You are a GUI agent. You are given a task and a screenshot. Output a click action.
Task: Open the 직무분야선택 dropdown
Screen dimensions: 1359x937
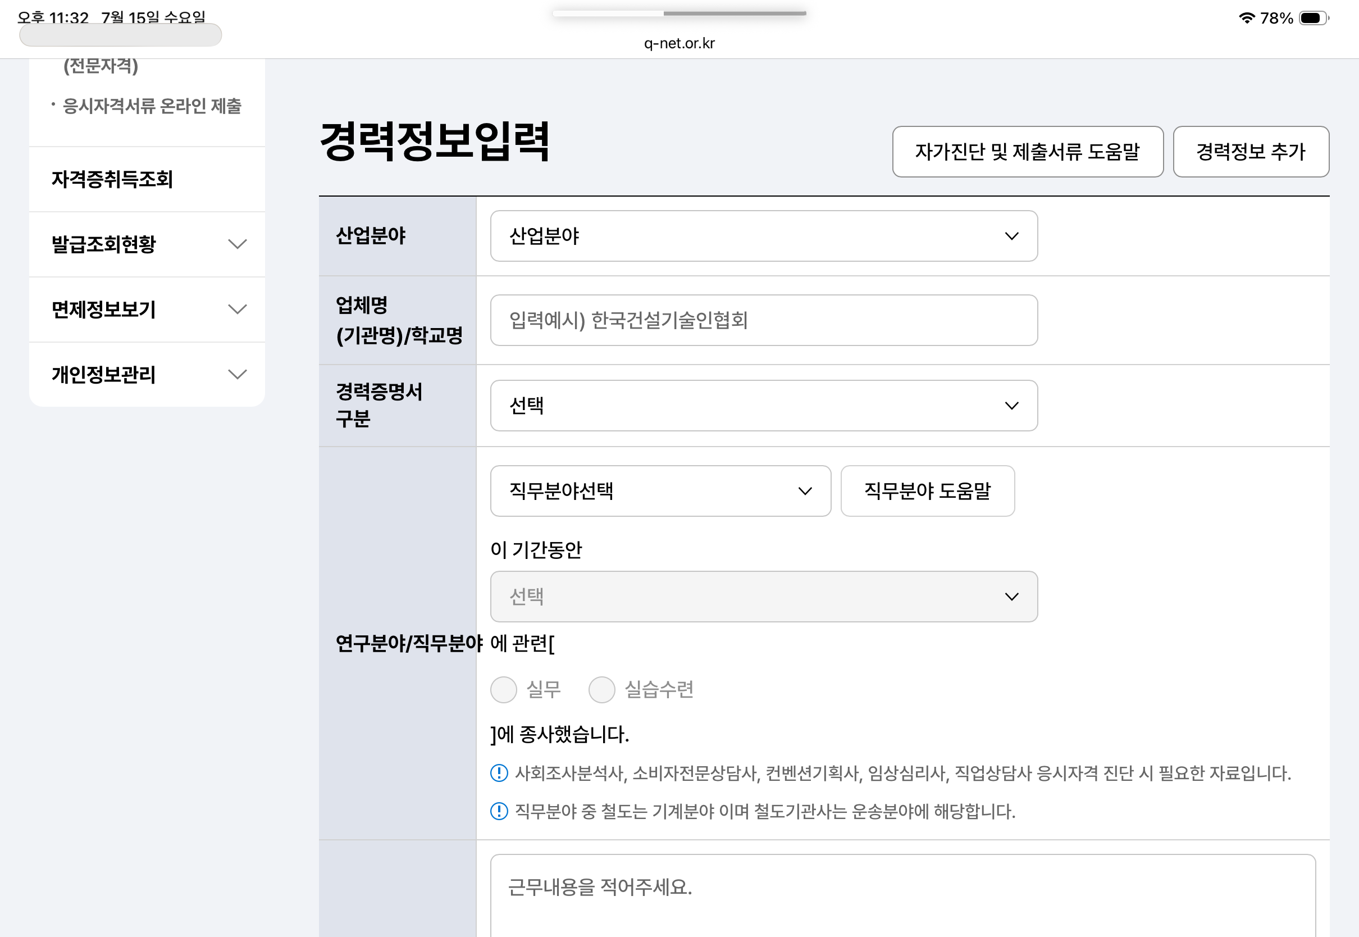pyautogui.click(x=660, y=491)
